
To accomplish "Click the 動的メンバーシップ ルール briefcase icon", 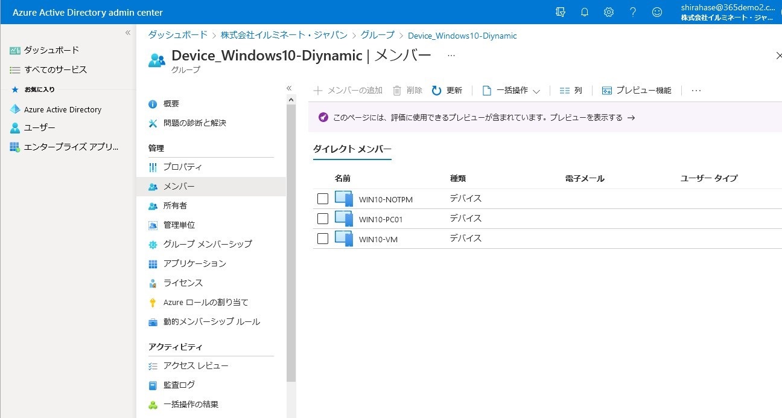I will pos(153,322).
